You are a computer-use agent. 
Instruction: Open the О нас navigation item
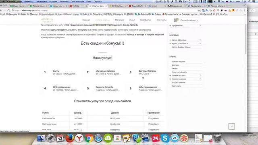(132, 20)
